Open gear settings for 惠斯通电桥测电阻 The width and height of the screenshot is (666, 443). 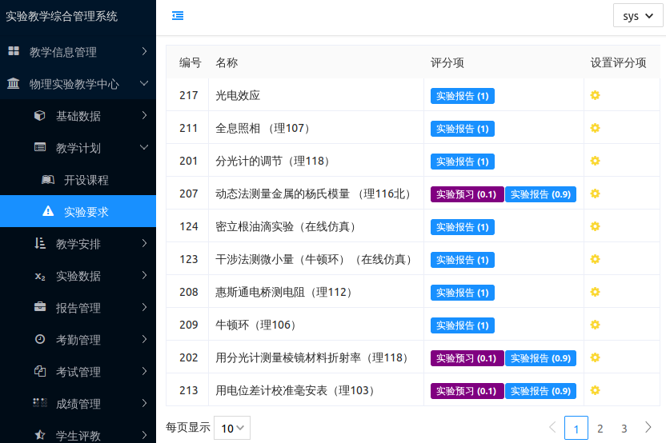pyautogui.click(x=595, y=292)
